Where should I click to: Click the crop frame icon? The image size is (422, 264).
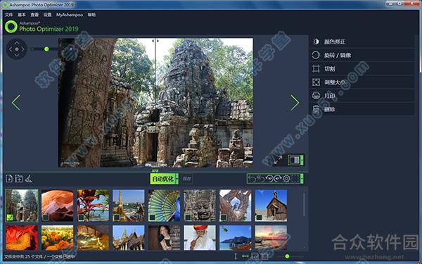(316, 69)
